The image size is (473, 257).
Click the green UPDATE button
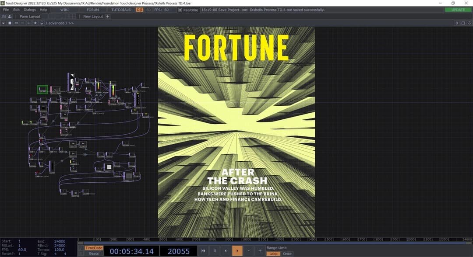click(x=458, y=9)
